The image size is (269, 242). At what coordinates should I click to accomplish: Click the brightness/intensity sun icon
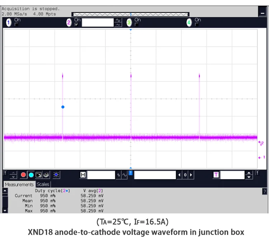(x=56, y=175)
